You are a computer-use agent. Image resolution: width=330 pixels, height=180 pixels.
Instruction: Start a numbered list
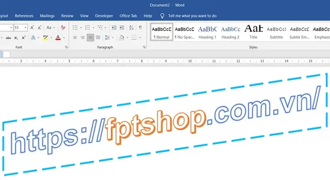(88, 27)
